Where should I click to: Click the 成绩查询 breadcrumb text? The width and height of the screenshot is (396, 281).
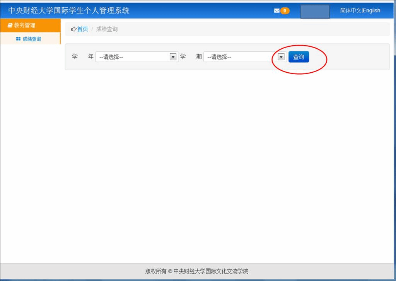(107, 29)
